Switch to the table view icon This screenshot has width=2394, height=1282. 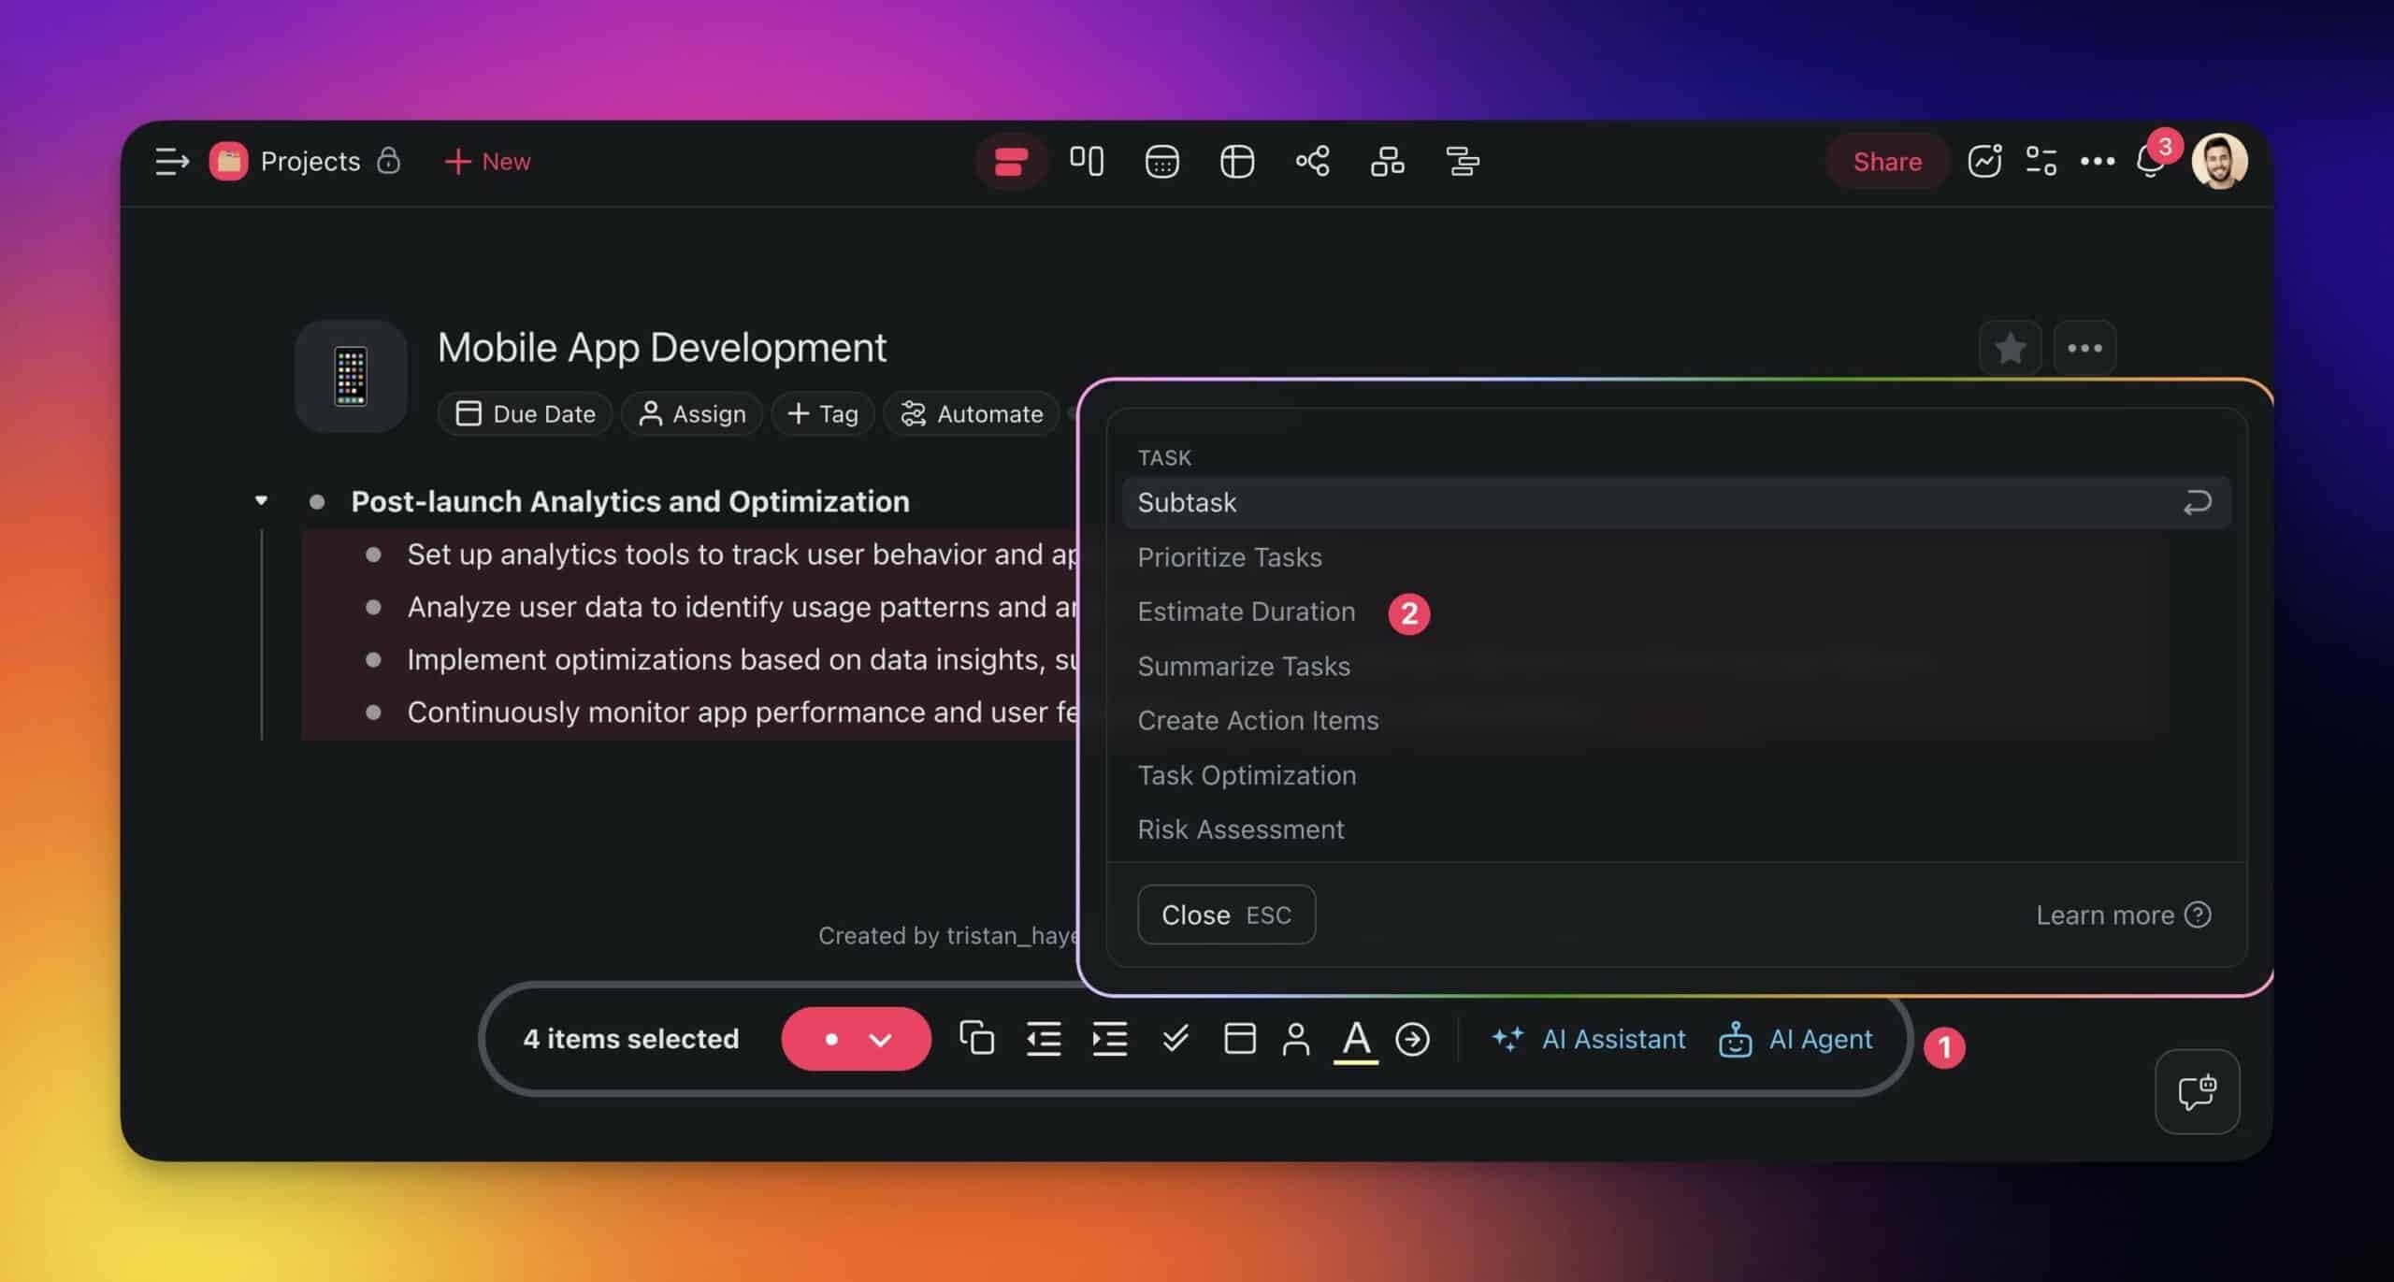pyautogui.click(x=1236, y=162)
